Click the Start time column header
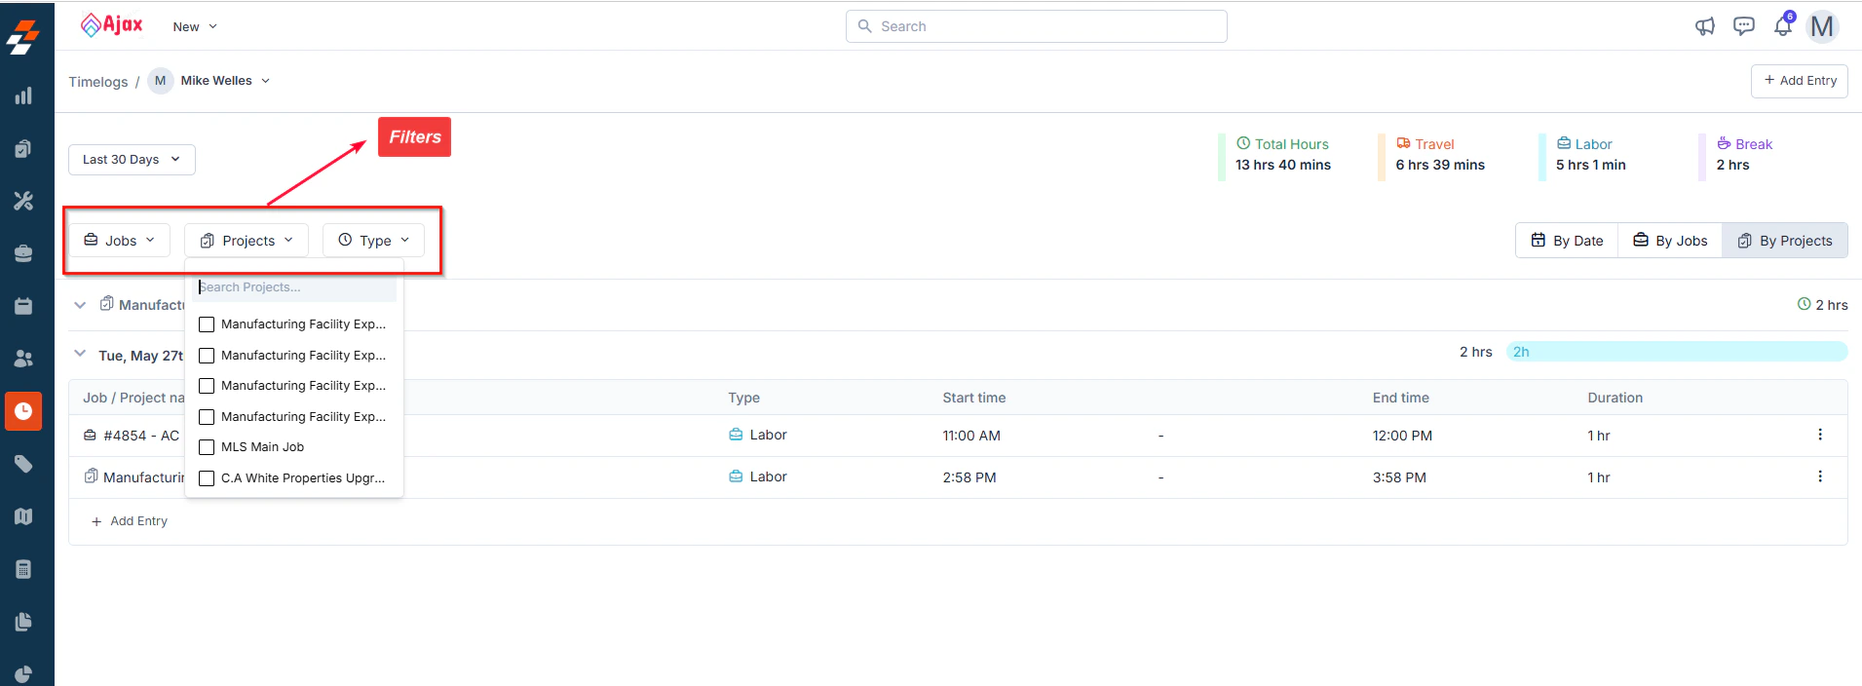This screenshot has height=686, width=1862. coord(973,398)
